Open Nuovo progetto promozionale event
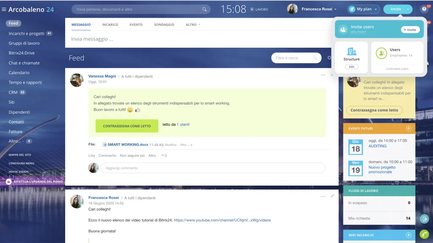The width and height of the screenshot is (433, 243). pos(382,170)
